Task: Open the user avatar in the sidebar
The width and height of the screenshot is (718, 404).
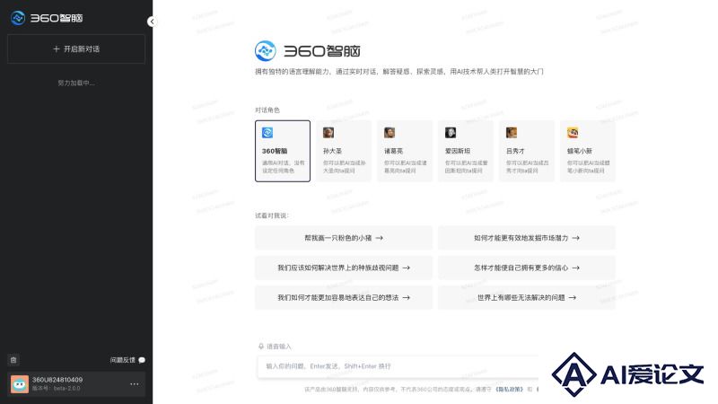Action: (20, 384)
